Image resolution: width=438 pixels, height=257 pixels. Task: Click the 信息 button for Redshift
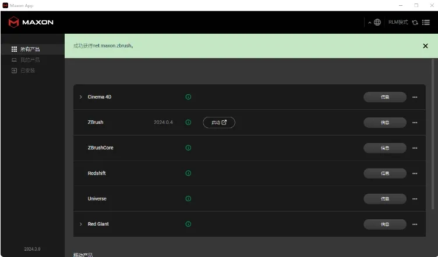(x=385, y=173)
